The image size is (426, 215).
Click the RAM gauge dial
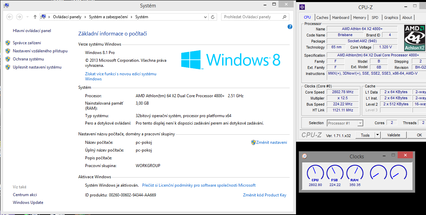point(354,172)
